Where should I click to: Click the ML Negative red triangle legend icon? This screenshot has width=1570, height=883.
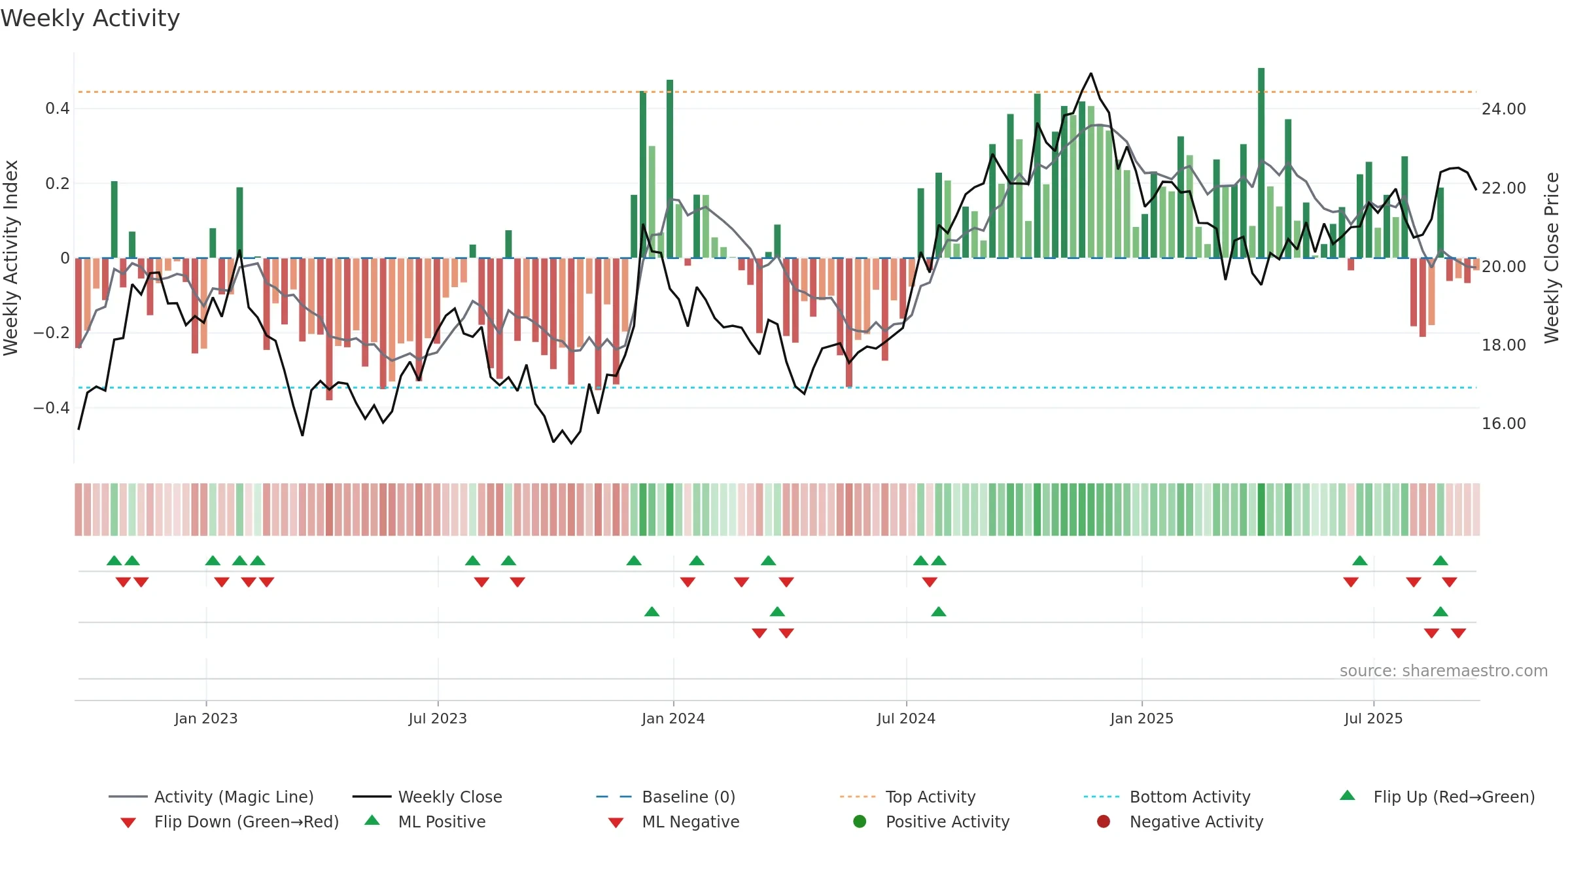616,823
